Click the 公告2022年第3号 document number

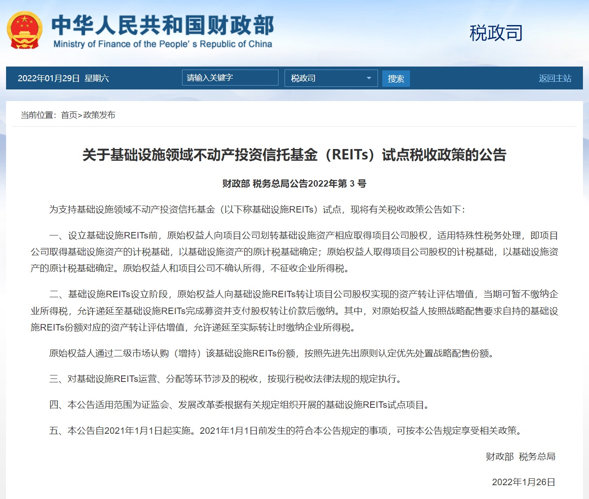(294, 184)
